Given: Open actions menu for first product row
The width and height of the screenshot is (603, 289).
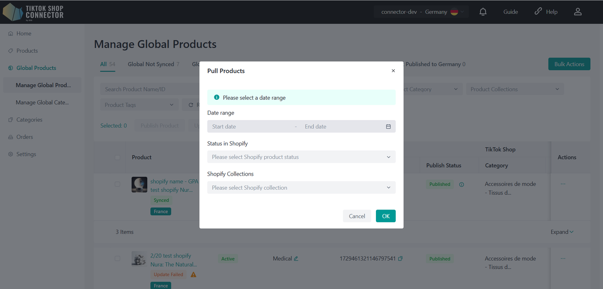Looking at the screenshot, I should (x=562, y=184).
